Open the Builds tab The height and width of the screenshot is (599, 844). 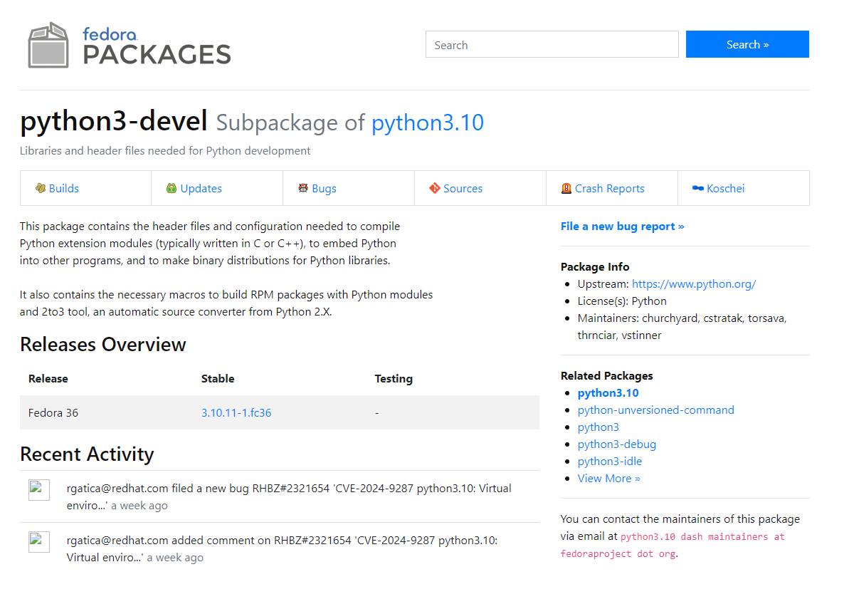click(64, 189)
